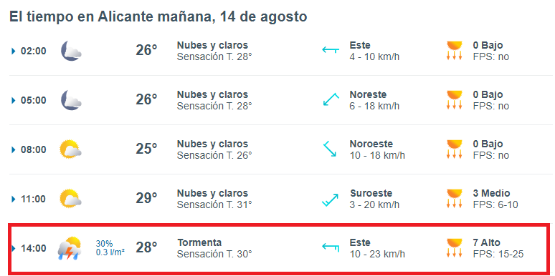Viewport: 555px width, 276px height.
Task: Expand the 11:00 forecast row arrow
Action: pyautogui.click(x=14, y=199)
